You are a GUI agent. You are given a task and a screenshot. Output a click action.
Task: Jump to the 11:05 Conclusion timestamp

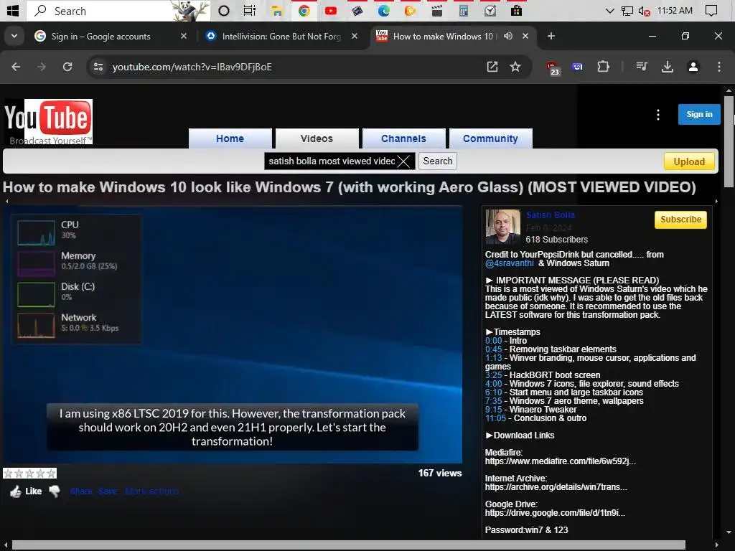tap(495, 418)
